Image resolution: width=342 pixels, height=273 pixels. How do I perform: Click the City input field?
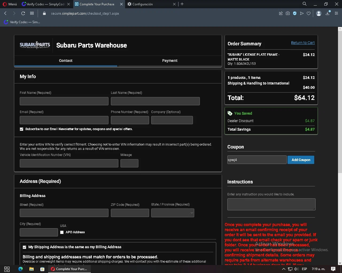click(x=39, y=232)
